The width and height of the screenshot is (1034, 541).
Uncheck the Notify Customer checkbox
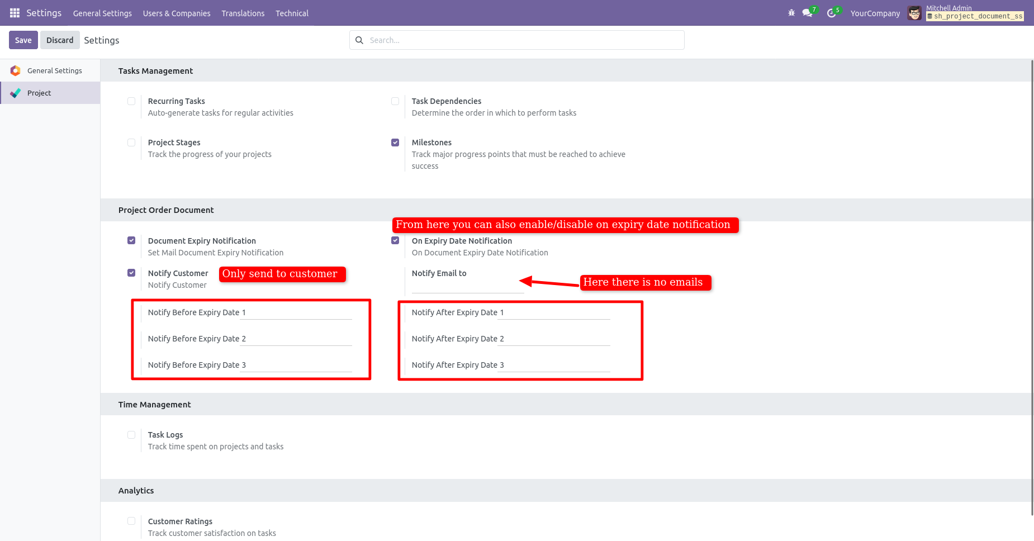pyautogui.click(x=131, y=273)
